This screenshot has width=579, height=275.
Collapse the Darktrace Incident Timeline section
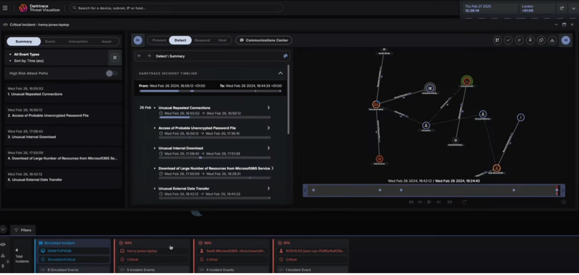coord(281,73)
